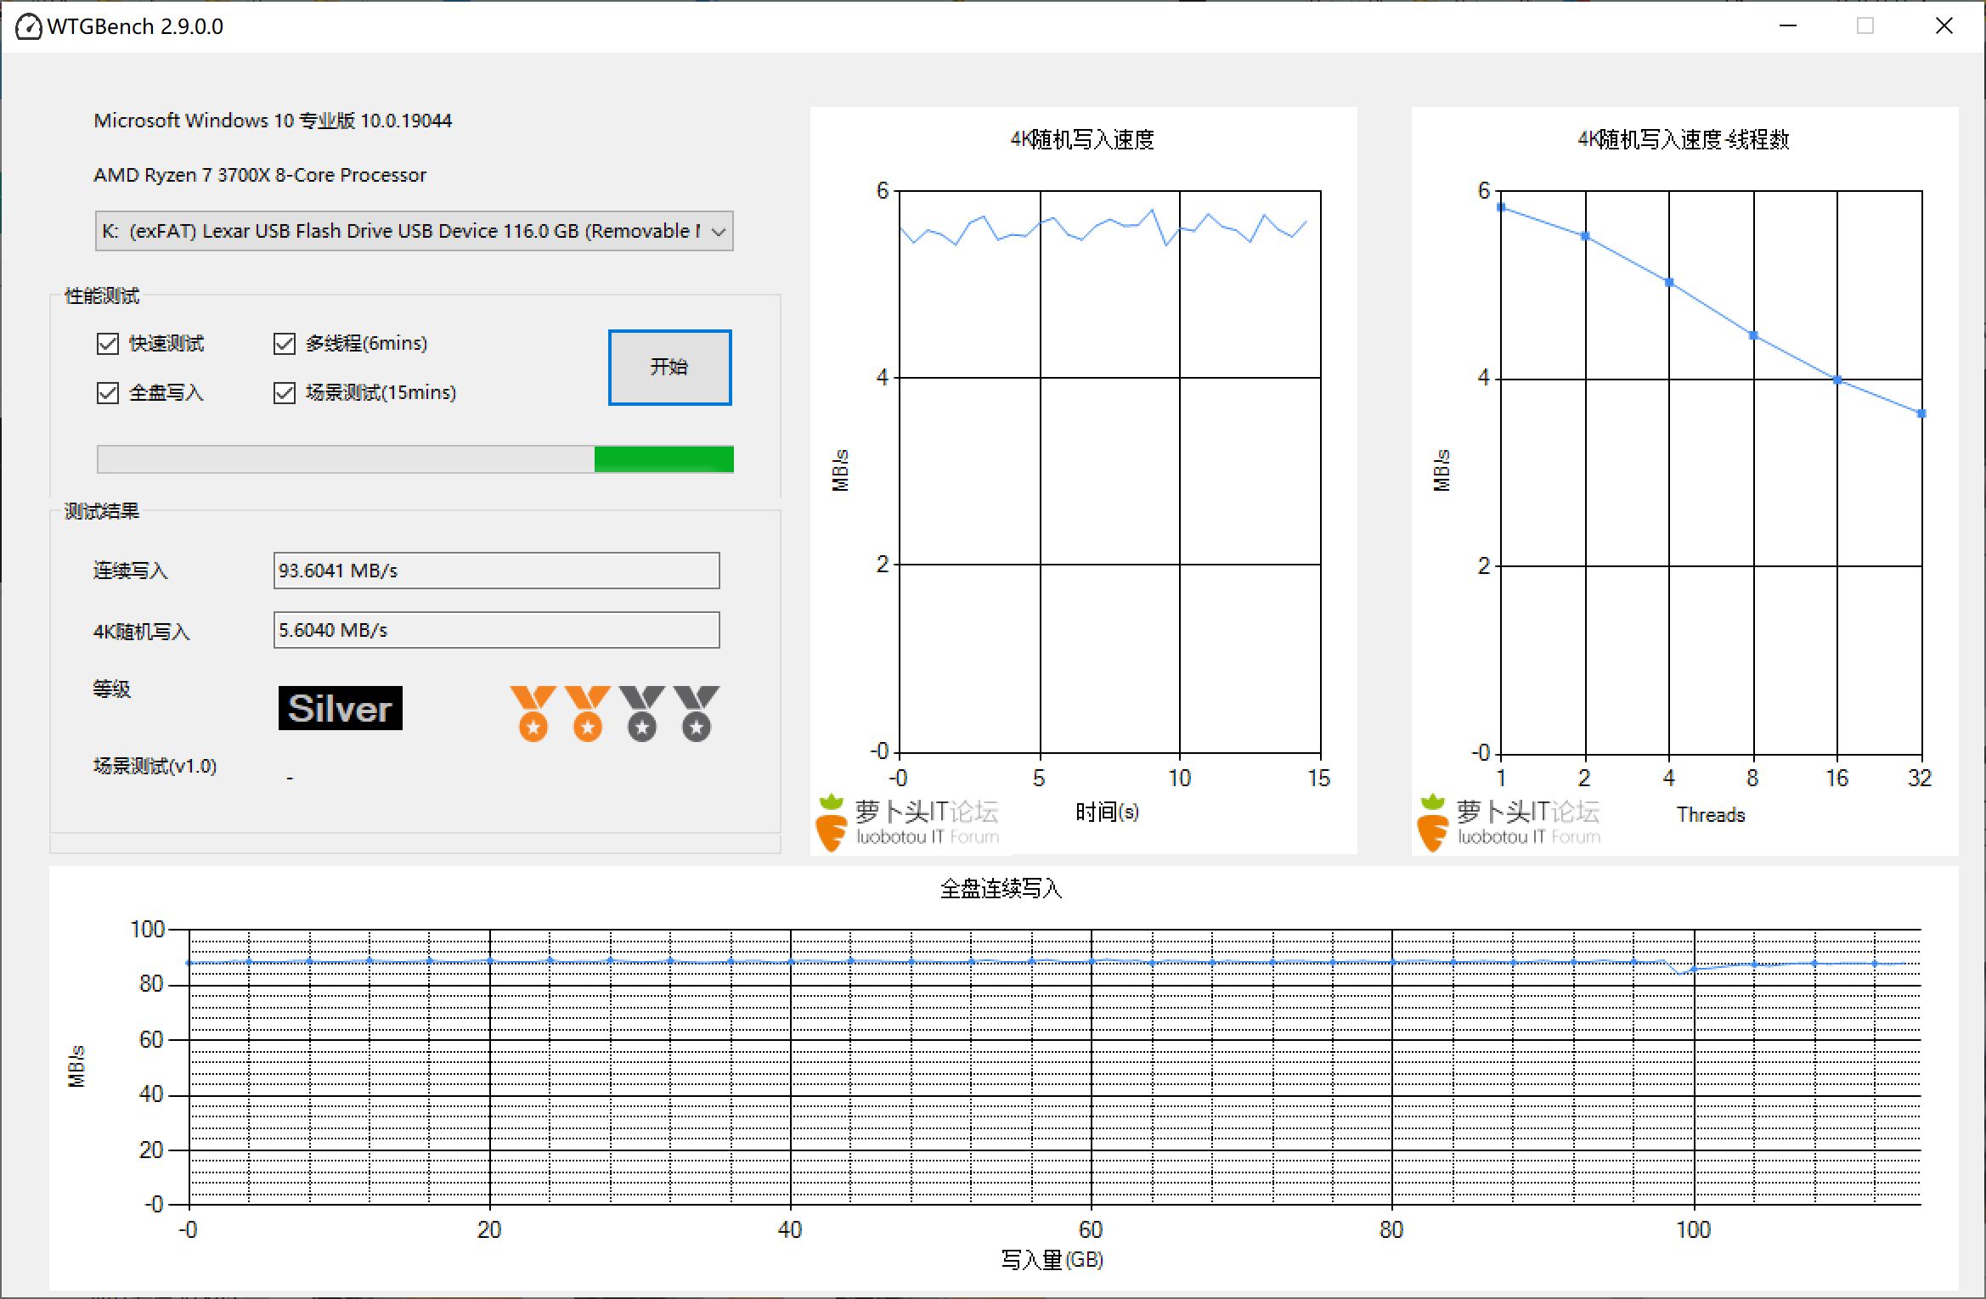Click the 场景测试(v1.0) label
Screen dimensions: 1986x1299
(x=155, y=766)
